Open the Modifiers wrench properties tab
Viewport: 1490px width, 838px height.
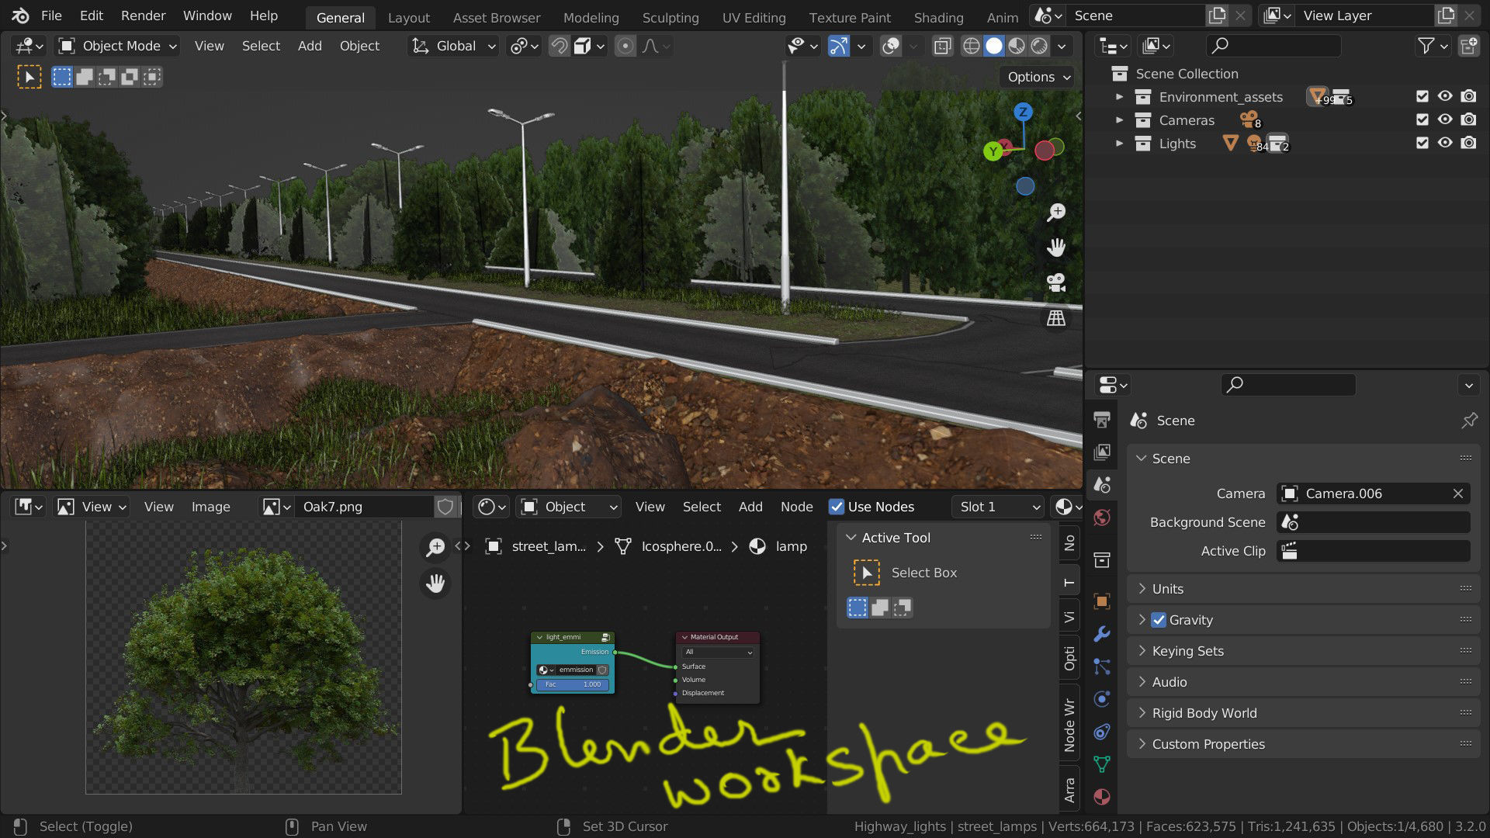pyautogui.click(x=1101, y=634)
